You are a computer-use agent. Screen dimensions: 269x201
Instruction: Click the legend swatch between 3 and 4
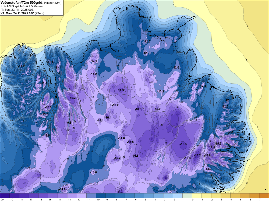[x=226, y=196]
